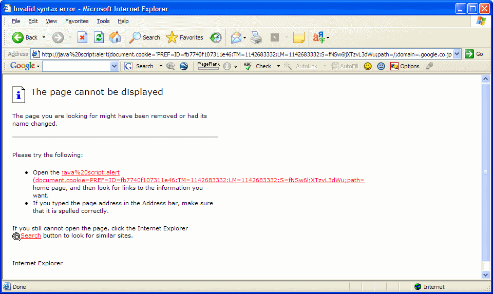
Task: Click the Google toolbar Search button
Action: 139,66
